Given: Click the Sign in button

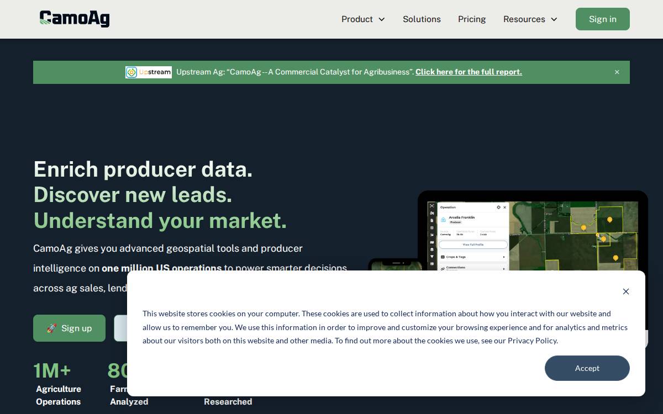Looking at the screenshot, I should (602, 19).
